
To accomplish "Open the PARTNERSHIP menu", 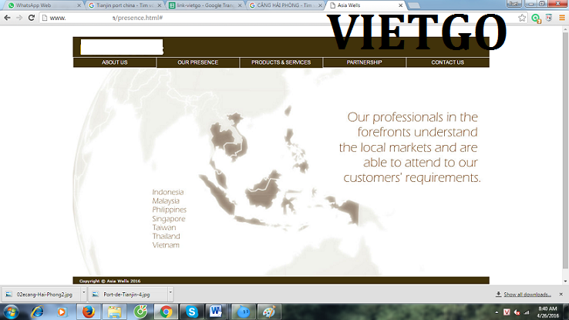I will [x=364, y=62].
